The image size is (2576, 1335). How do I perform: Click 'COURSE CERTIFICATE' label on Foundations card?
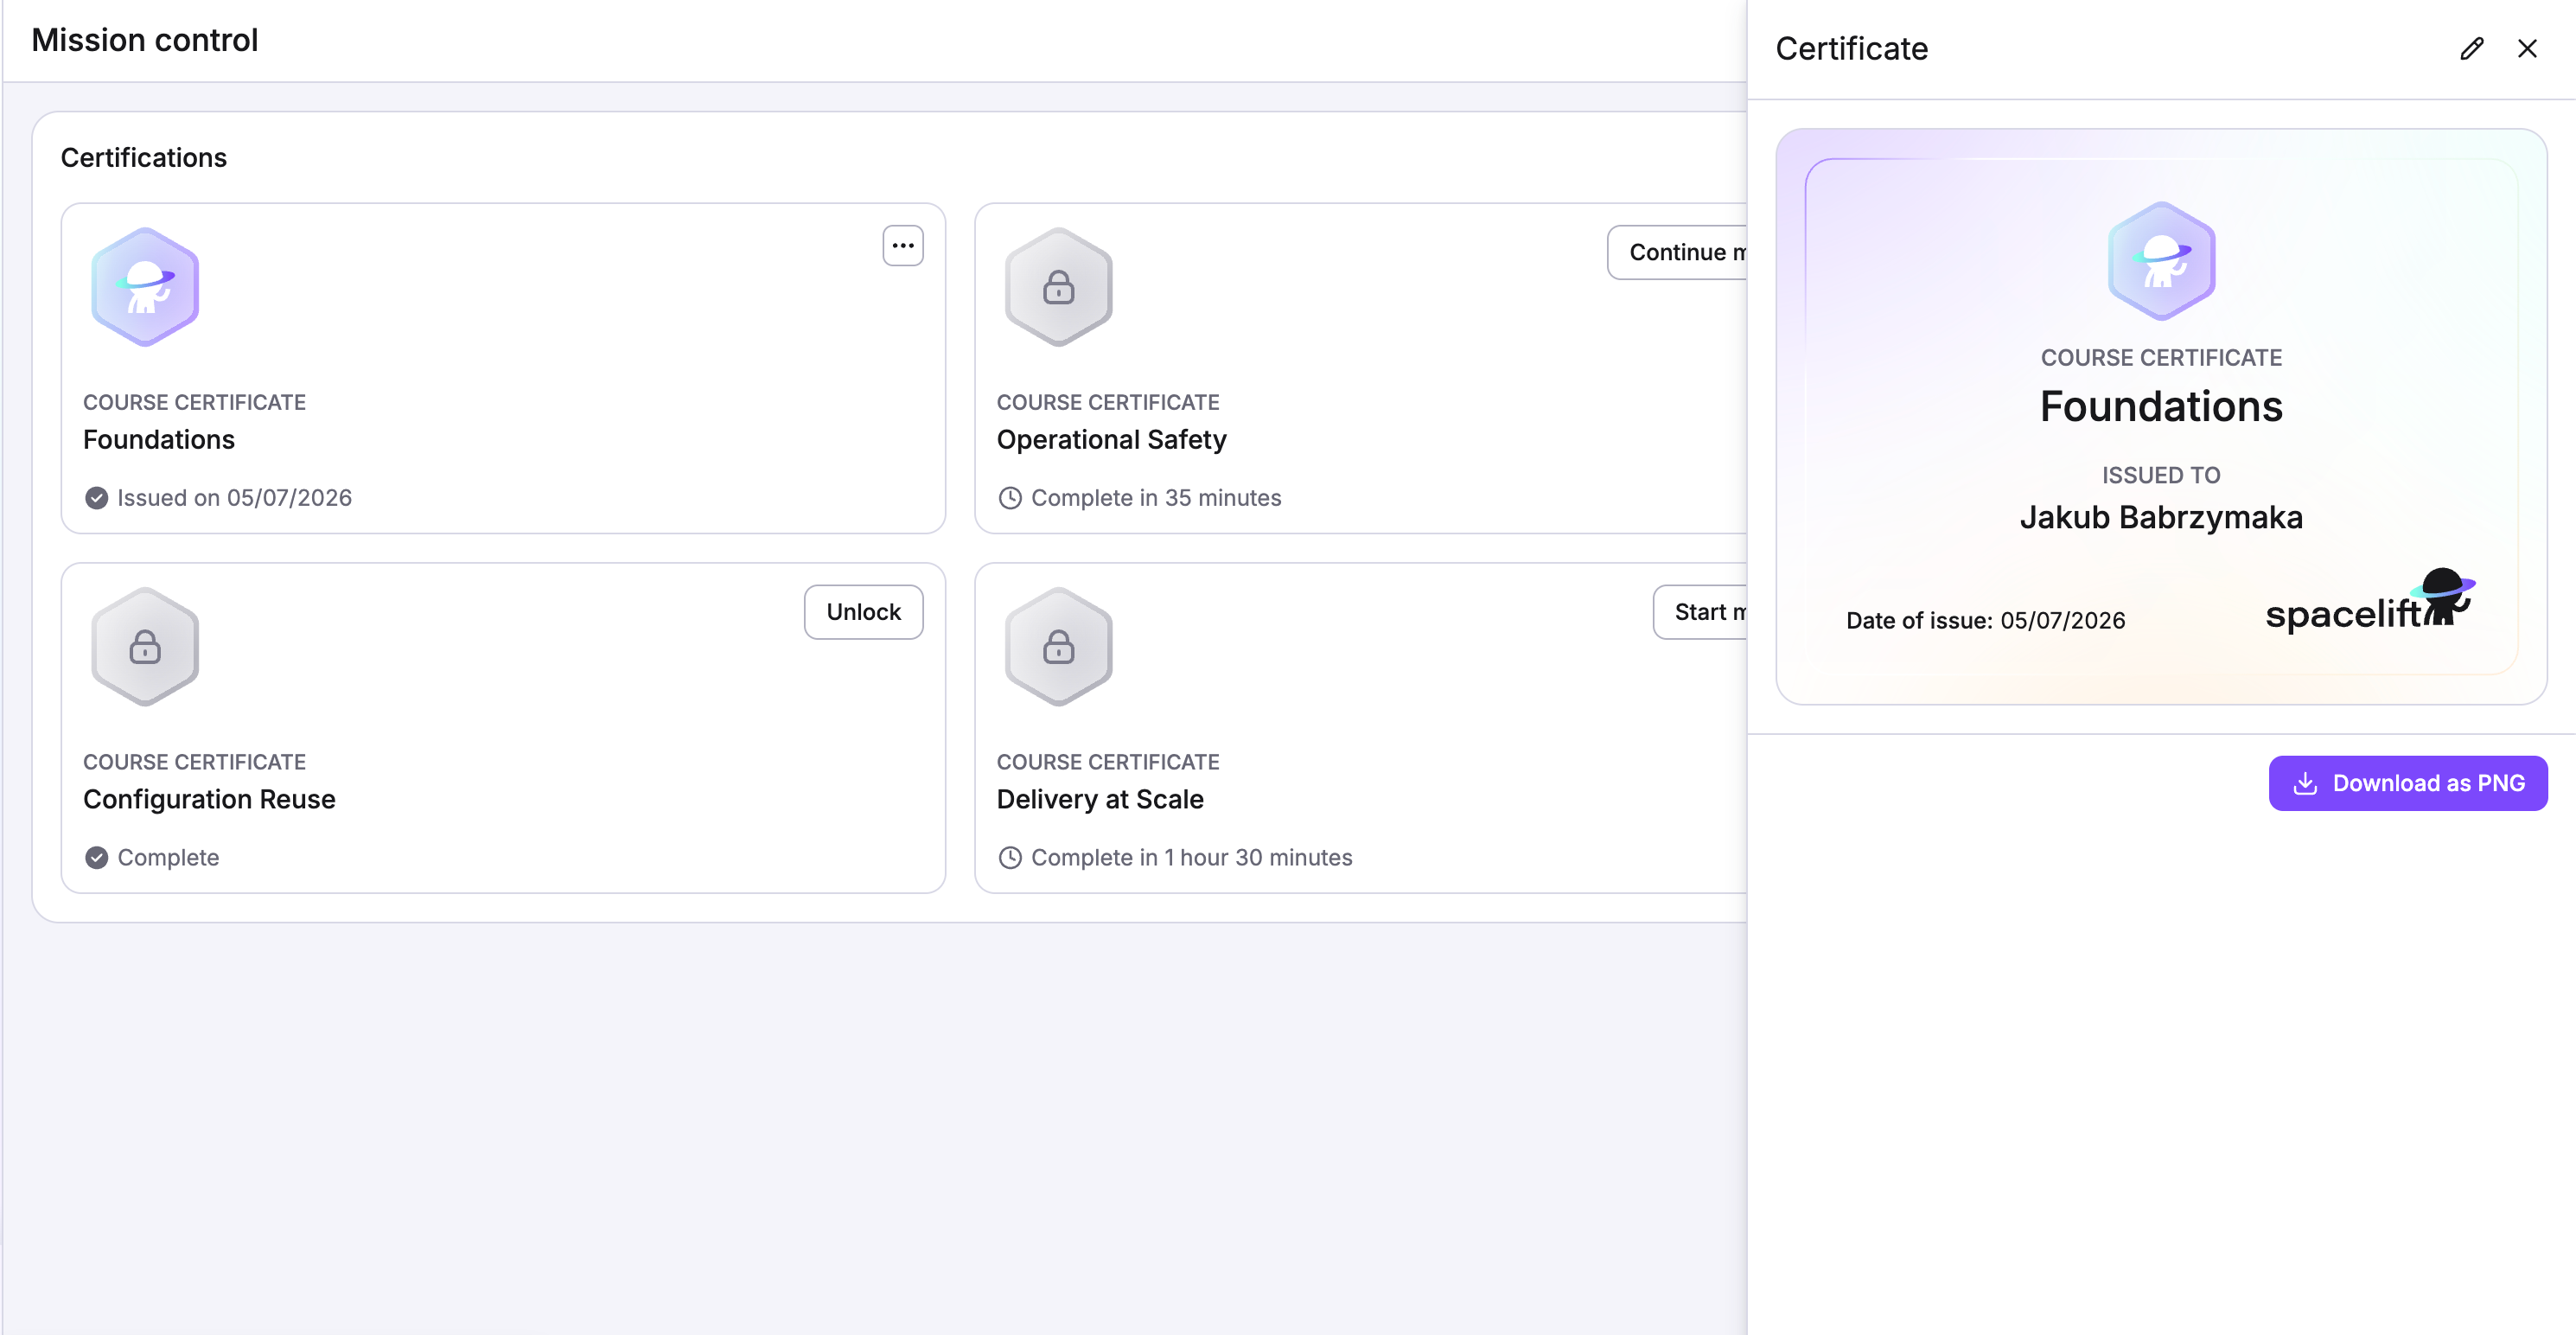pyautogui.click(x=194, y=403)
